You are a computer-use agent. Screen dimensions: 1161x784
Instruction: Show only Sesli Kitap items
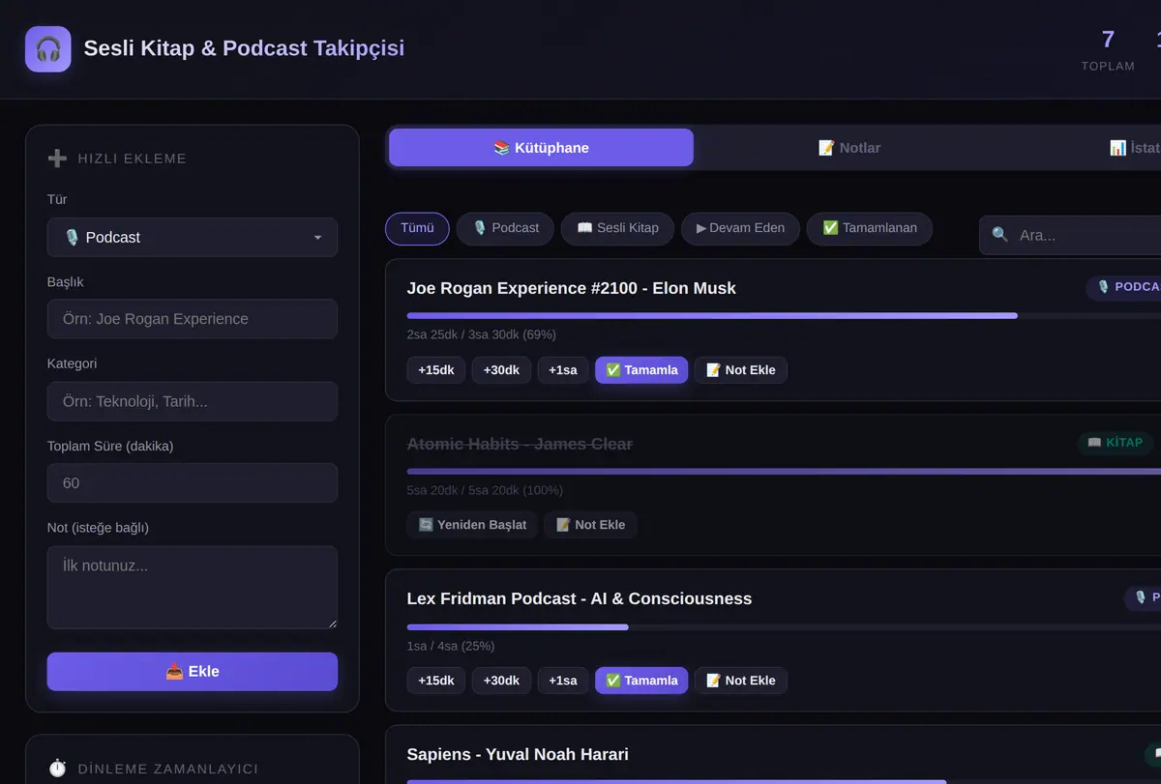617,228
